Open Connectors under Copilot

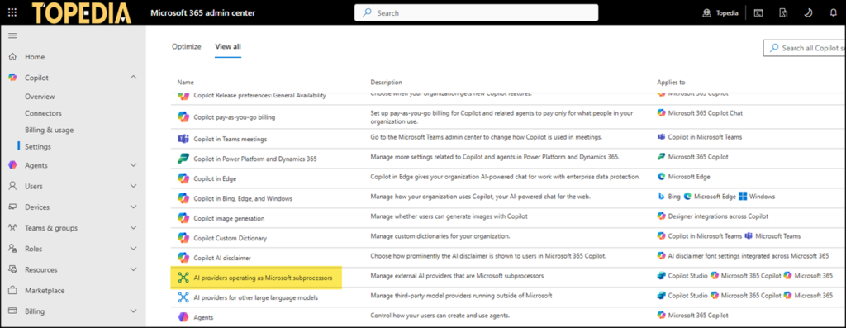click(x=43, y=113)
